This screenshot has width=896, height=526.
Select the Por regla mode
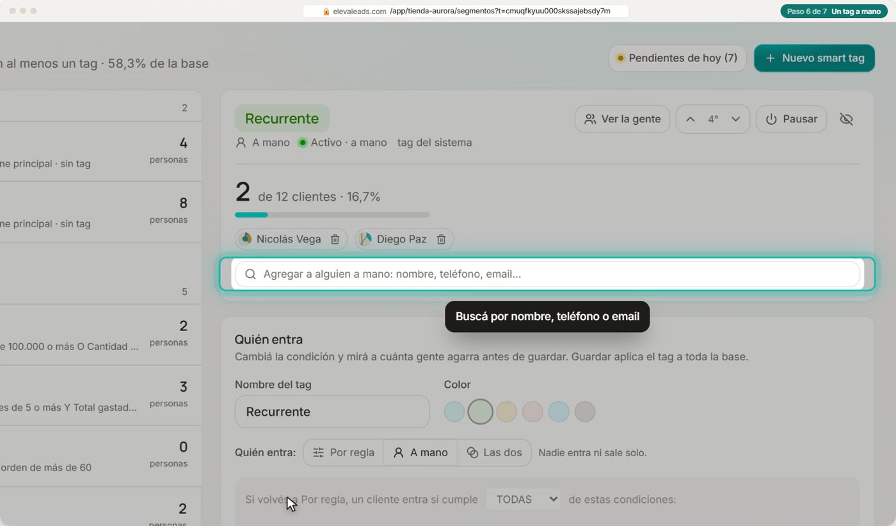[x=343, y=452]
